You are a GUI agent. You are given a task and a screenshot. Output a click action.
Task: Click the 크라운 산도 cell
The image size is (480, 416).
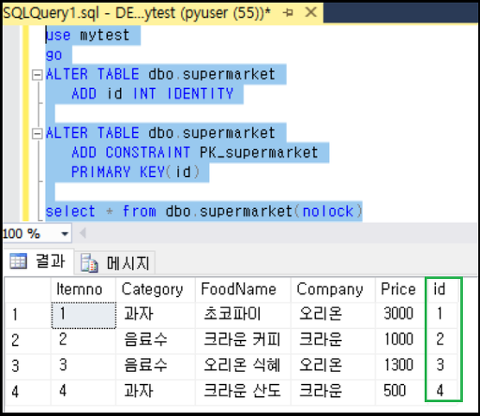[x=243, y=392]
